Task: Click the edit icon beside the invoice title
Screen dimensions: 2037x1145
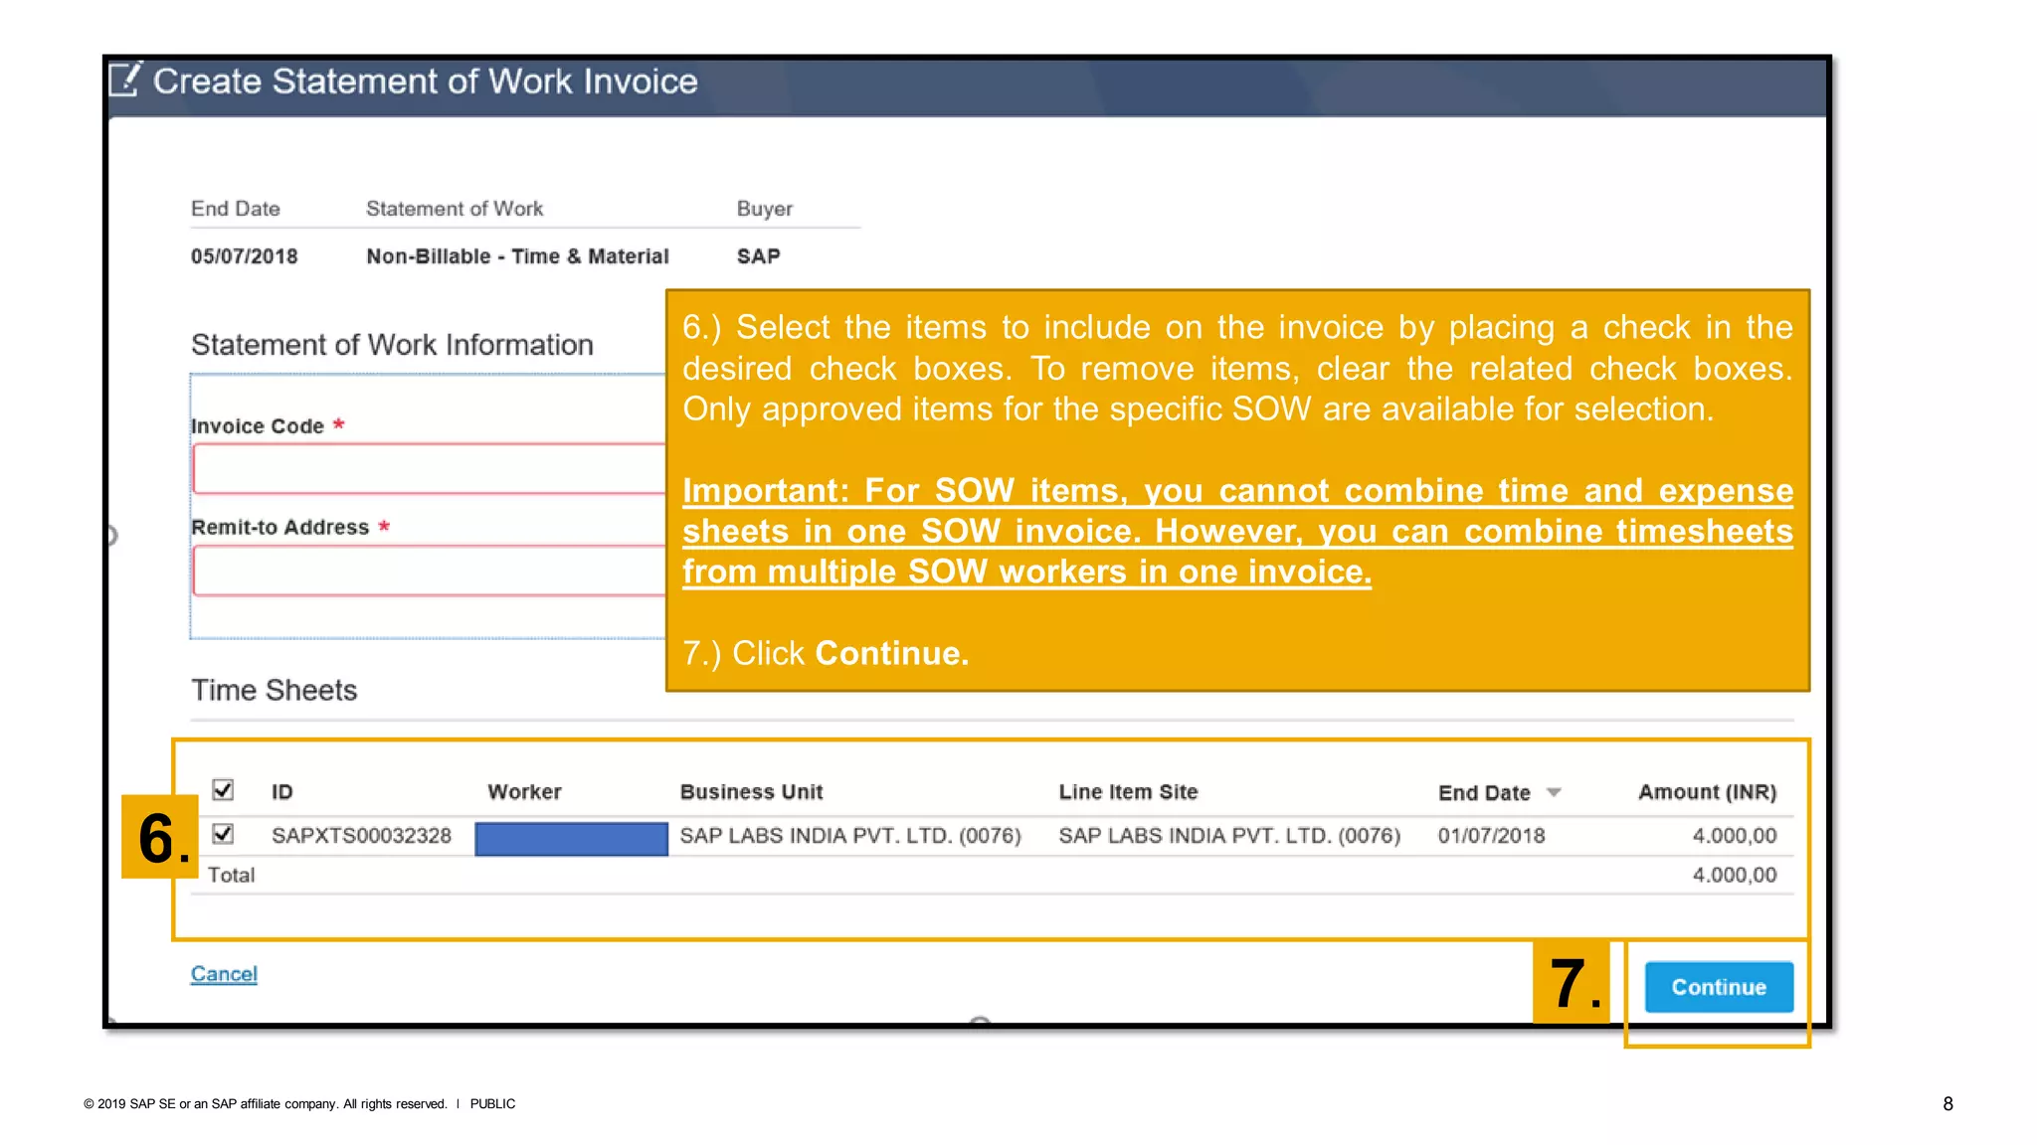Action: pyautogui.click(x=126, y=80)
